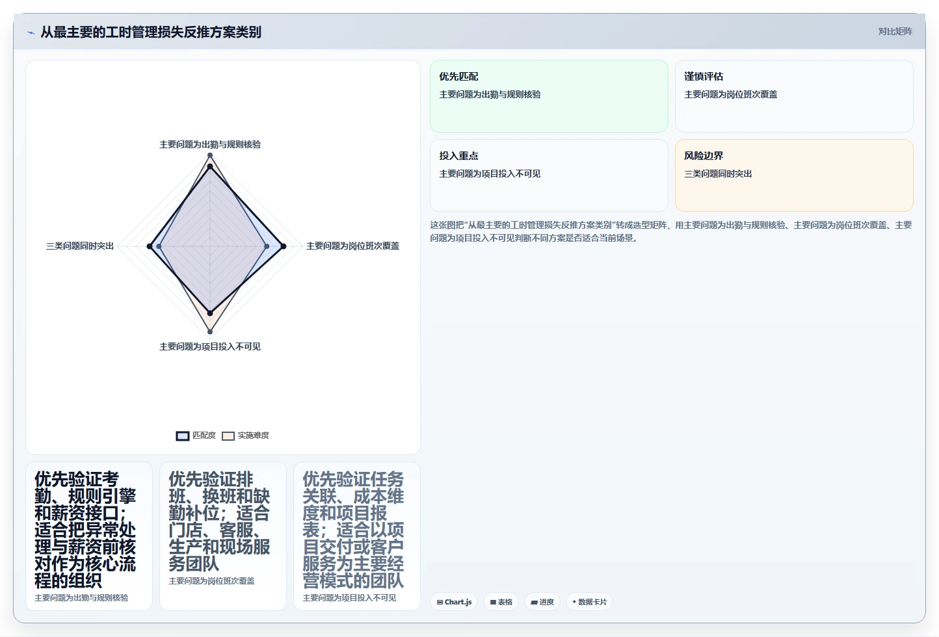Click the description paragraph starting 这张图把
The height and width of the screenshot is (637, 939).
671,231
